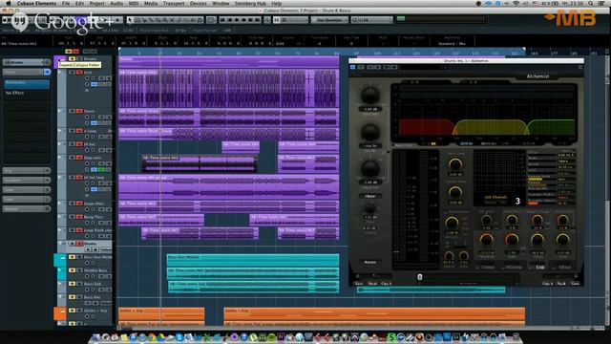Image resolution: width=611 pixels, height=344 pixels.
Task: Open the Project menu
Action: (x=96, y=3)
